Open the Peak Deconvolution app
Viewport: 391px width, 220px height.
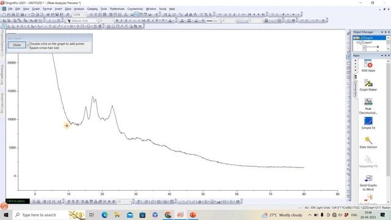(x=368, y=106)
